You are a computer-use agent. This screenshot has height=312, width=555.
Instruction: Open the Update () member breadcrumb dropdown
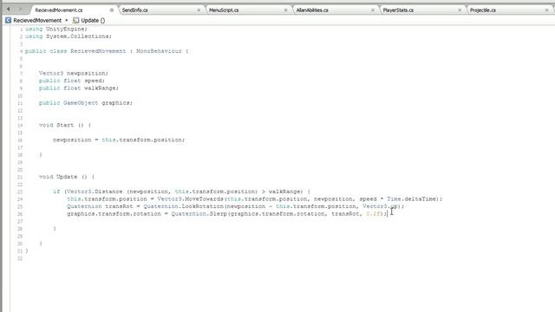click(x=93, y=21)
